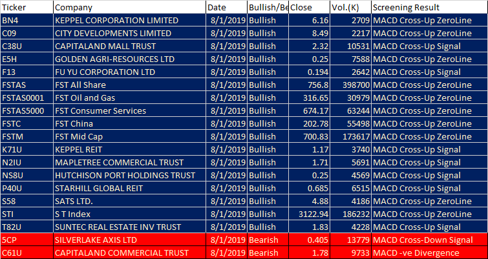
Task: Select ticker cell C38U
Action: pyautogui.click(x=27, y=47)
